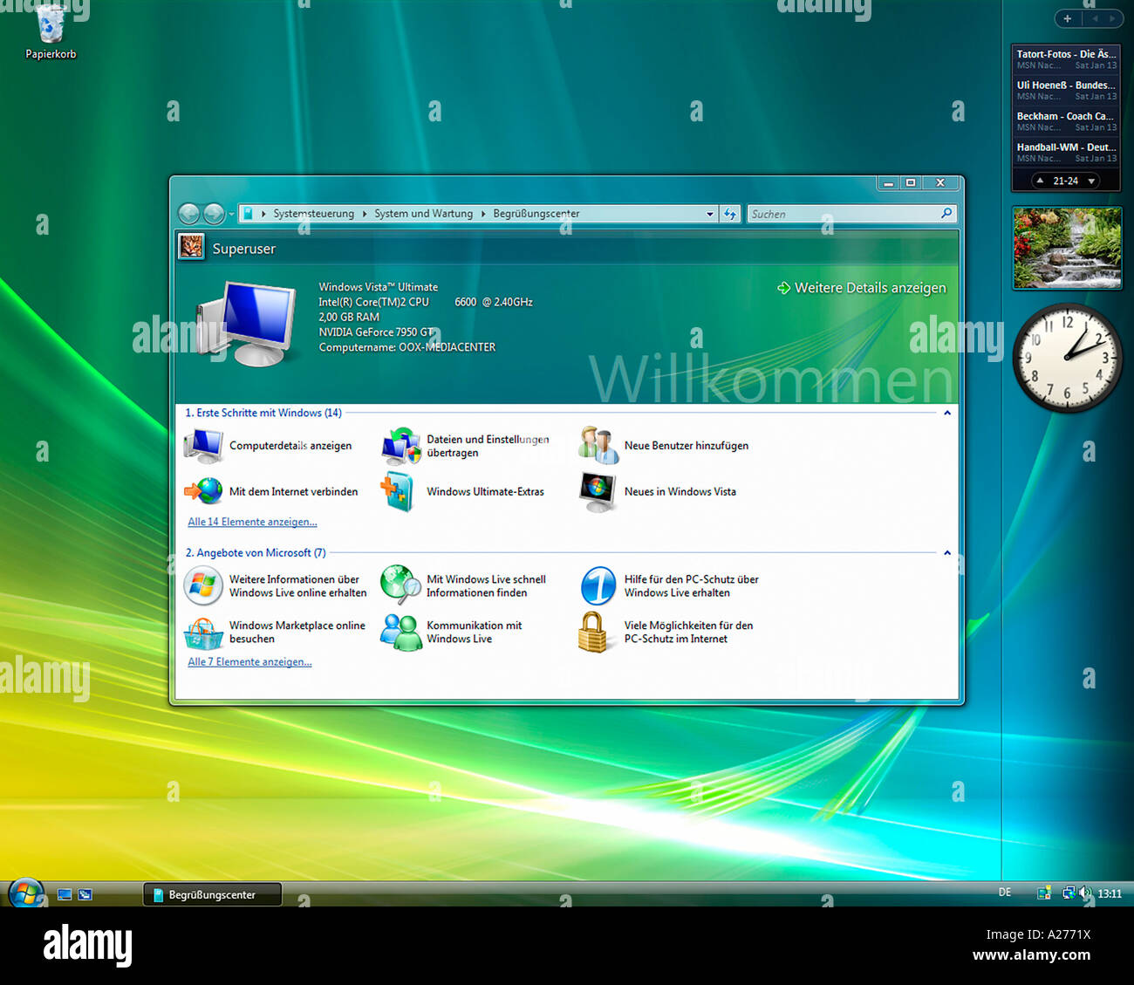Open Windows Live PC-Schutz help icon

[598, 585]
